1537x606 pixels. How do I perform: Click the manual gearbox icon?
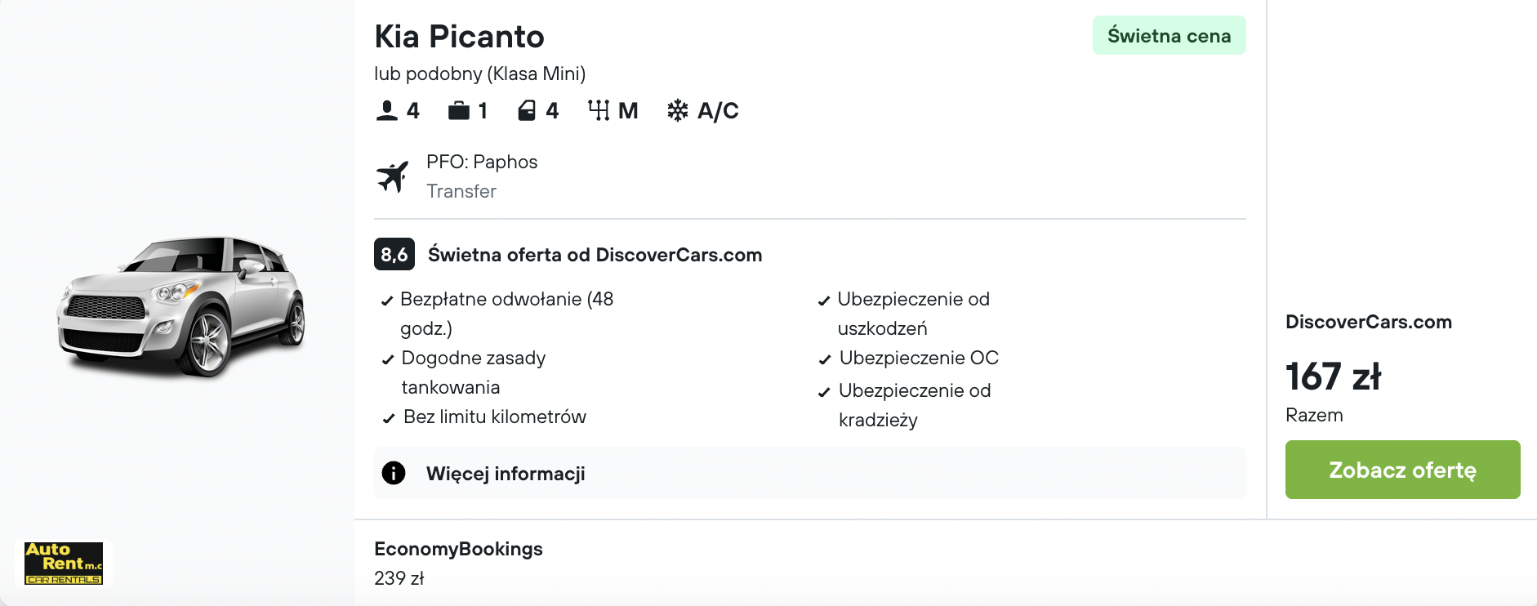(x=599, y=110)
